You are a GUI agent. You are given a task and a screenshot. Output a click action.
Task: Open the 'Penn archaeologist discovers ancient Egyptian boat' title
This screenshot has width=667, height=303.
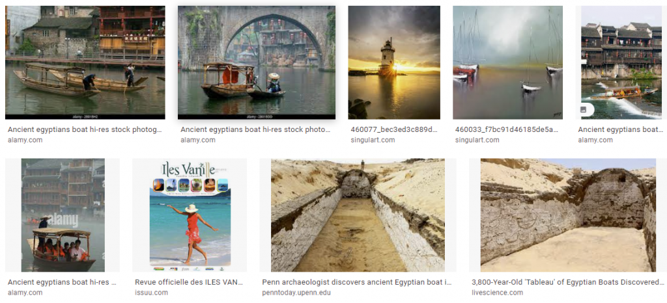357,282
